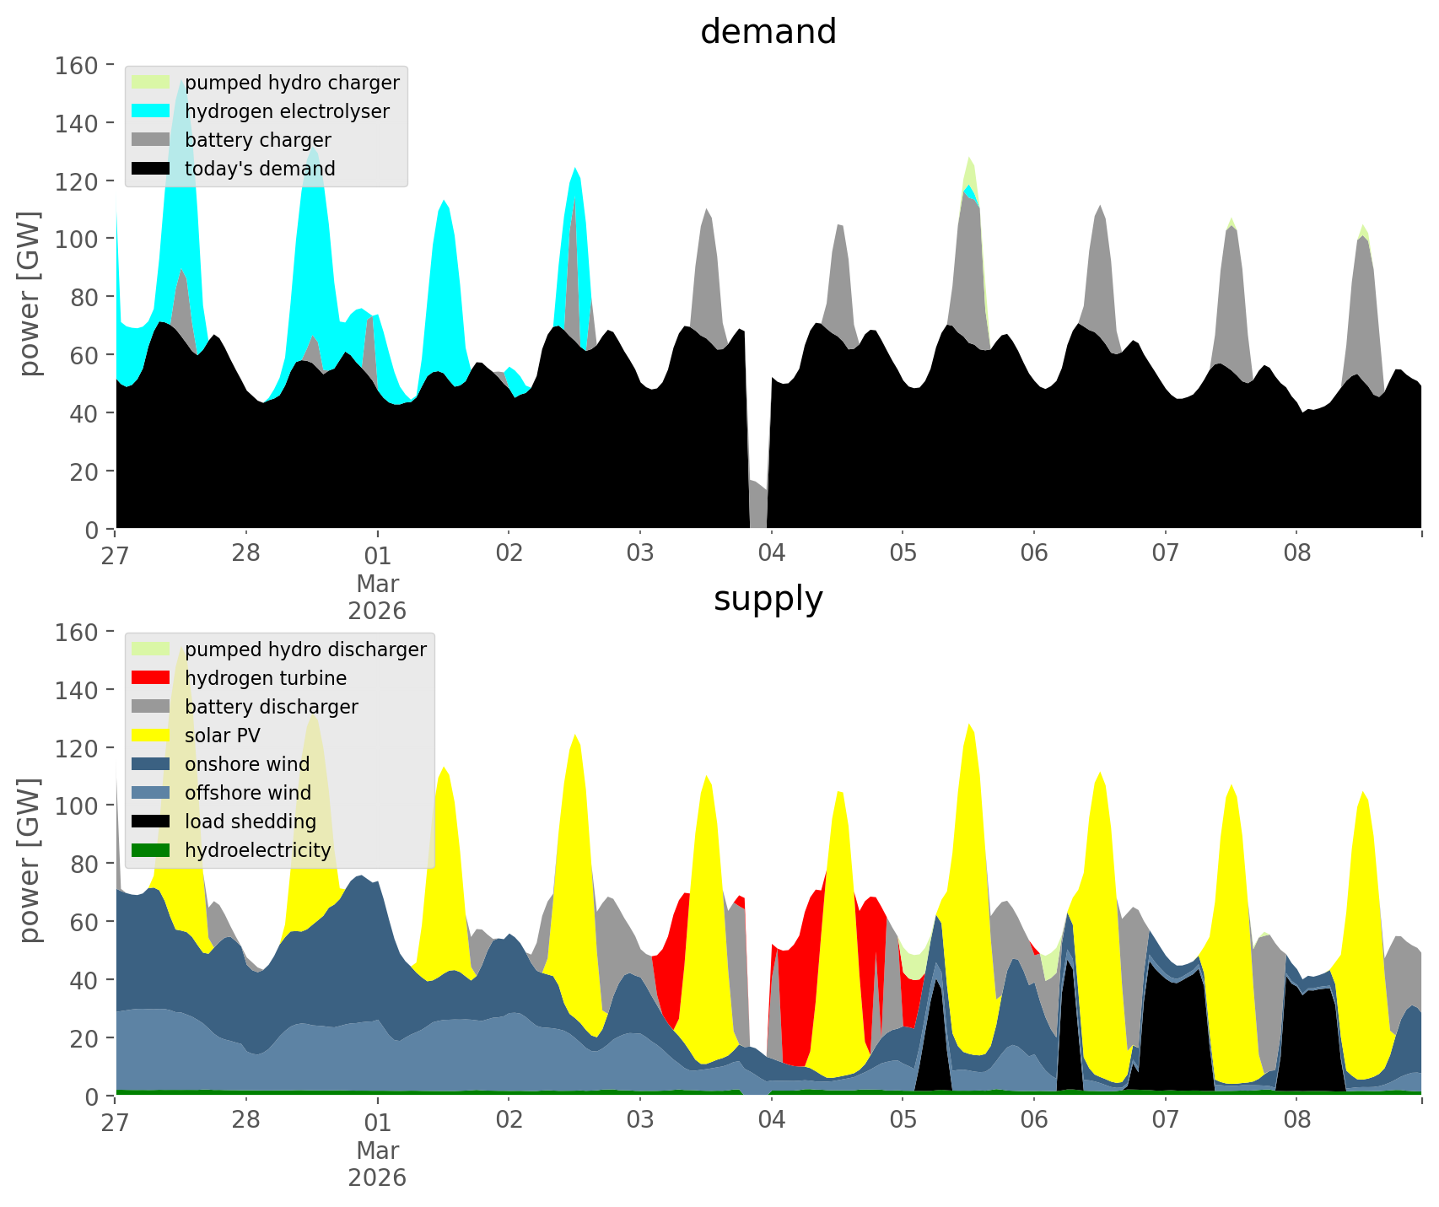Viewport: 1439px width, 1207px height.
Task: Click the 160 y-axis tick on demand chart
Action: [77, 65]
